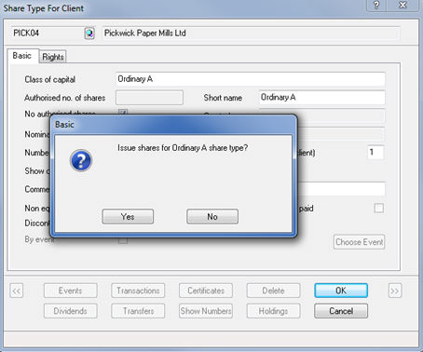Click the Basic dialog title bar

(173, 125)
